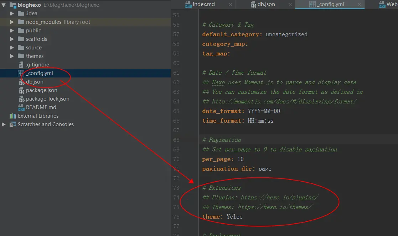The height and width of the screenshot is (236, 398).
Task: Click the _config.yml file icon in tree
Action: click(x=21, y=73)
